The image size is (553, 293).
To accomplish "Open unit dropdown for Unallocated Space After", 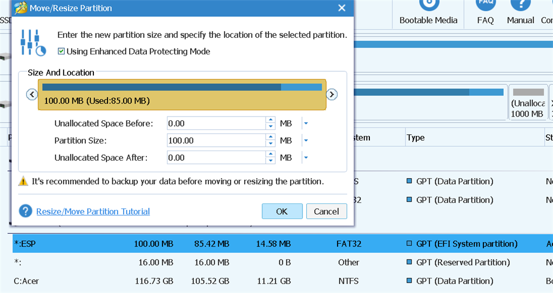I will pos(306,158).
